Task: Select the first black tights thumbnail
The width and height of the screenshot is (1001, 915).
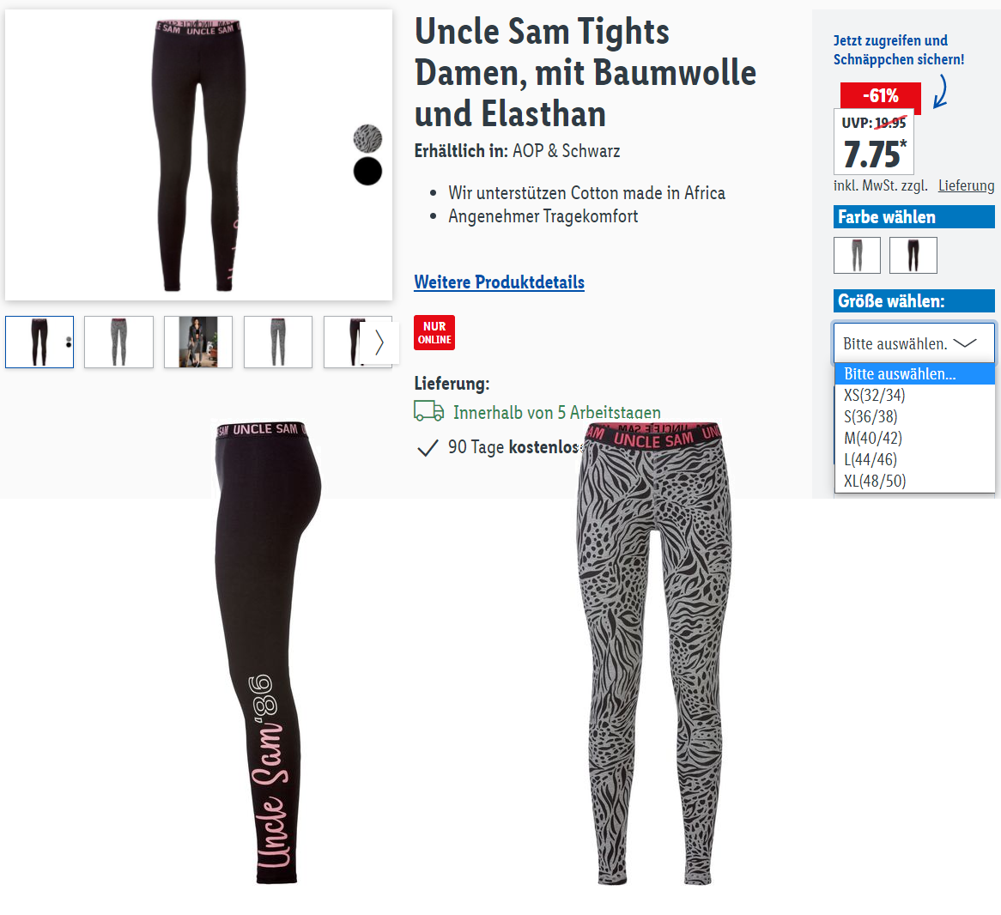Action: pos(39,342)
